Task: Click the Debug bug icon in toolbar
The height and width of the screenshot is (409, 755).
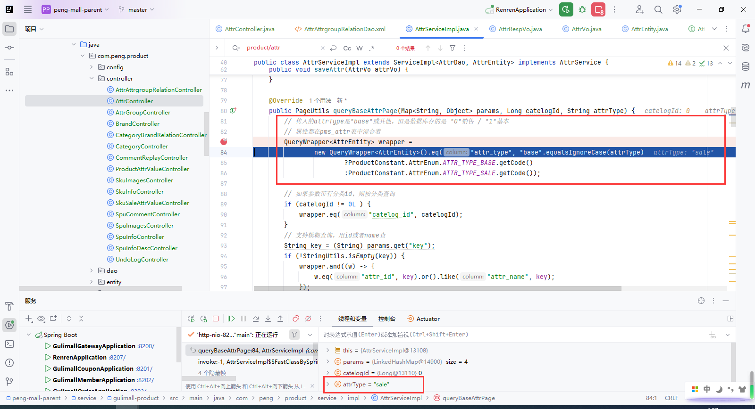Action: tap(582, 9)
